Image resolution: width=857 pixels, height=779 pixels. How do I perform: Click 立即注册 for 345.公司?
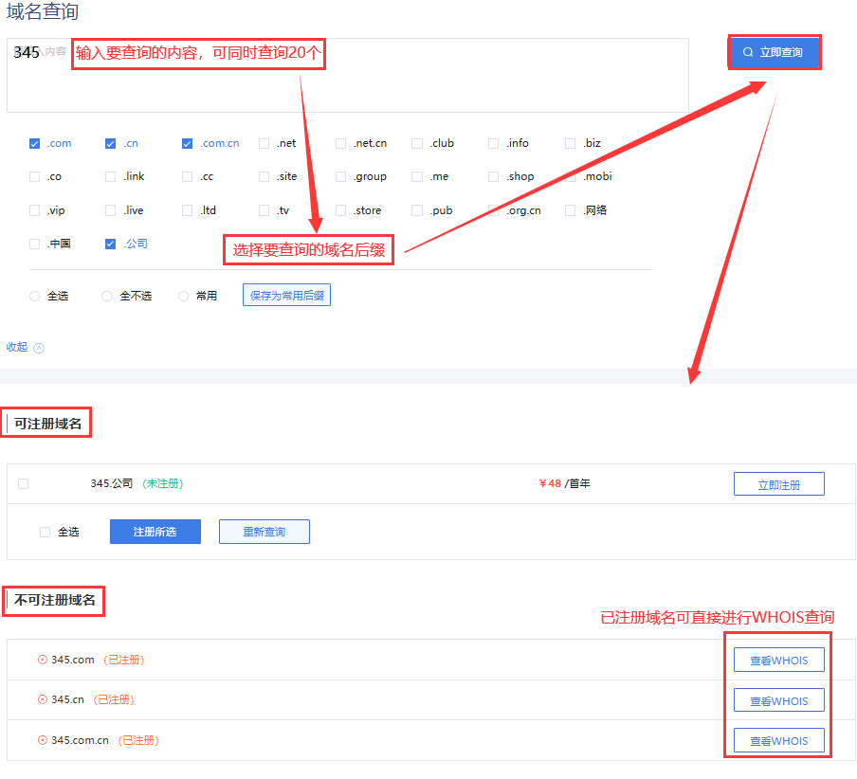[778, 484]
